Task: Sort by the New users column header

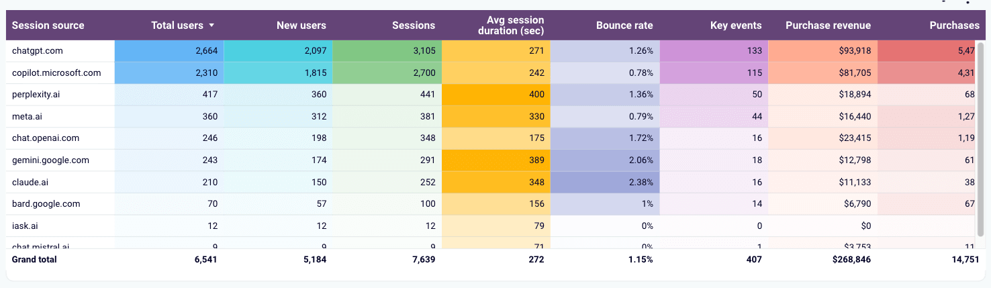Action: click(x=301, y=26)
